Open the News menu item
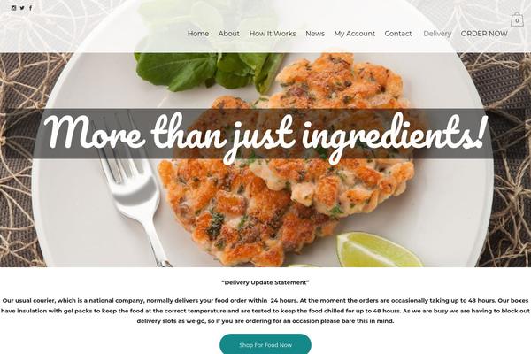The width and height of the screenshot is (531, 354). point(315,34)
